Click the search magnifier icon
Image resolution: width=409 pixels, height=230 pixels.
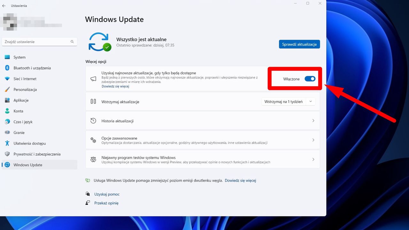(72, 42)
